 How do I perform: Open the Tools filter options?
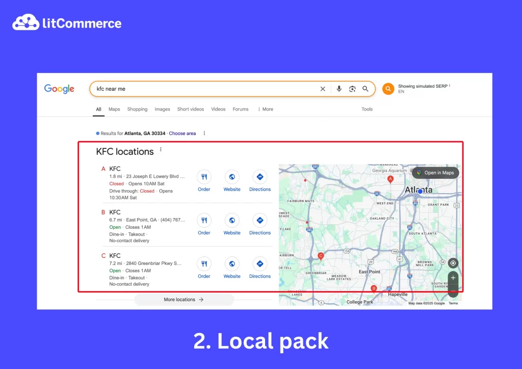click(367, 109)
